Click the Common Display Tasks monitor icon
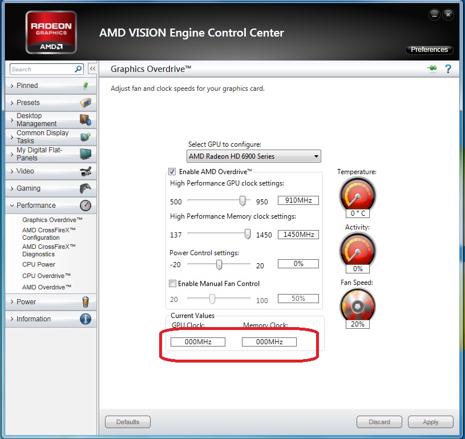The width and height of the screenshot is (465, 439). pos(86,137)
